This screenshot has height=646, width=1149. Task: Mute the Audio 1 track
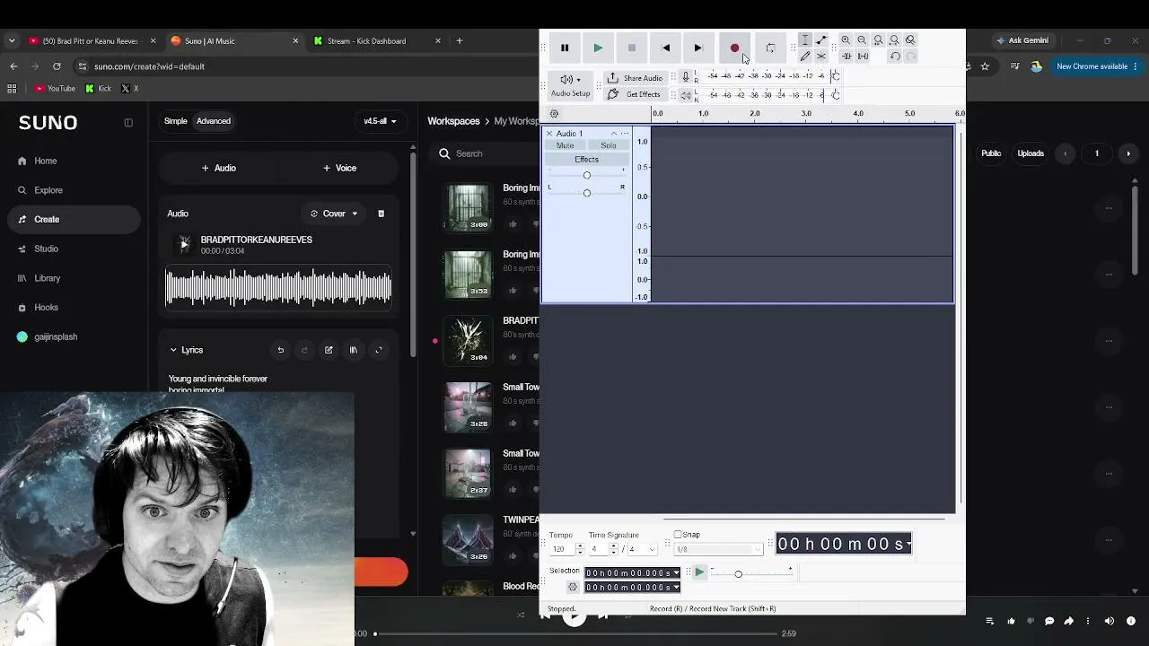(x=565, y=145)
